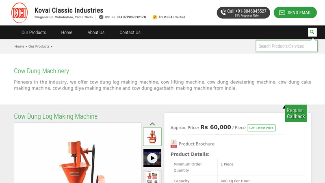Click Home breadcrumb link
Viewport: 325px width, 183px height.
tap(19, 46)
